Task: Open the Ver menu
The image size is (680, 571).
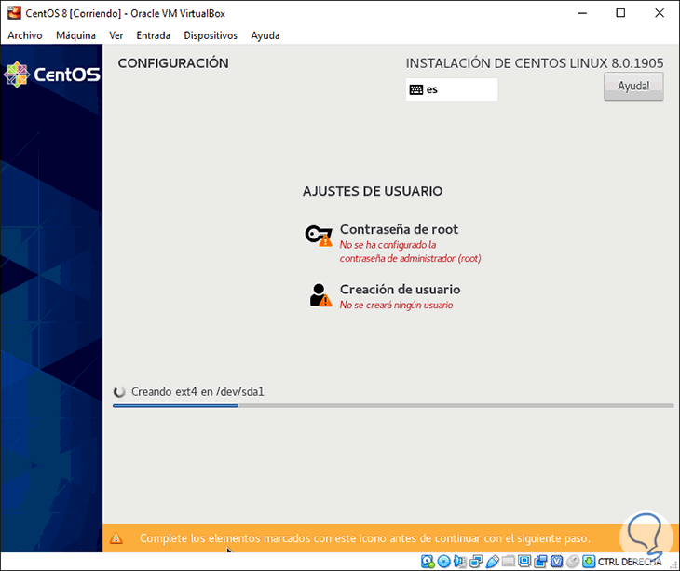Action: (116, 35)
